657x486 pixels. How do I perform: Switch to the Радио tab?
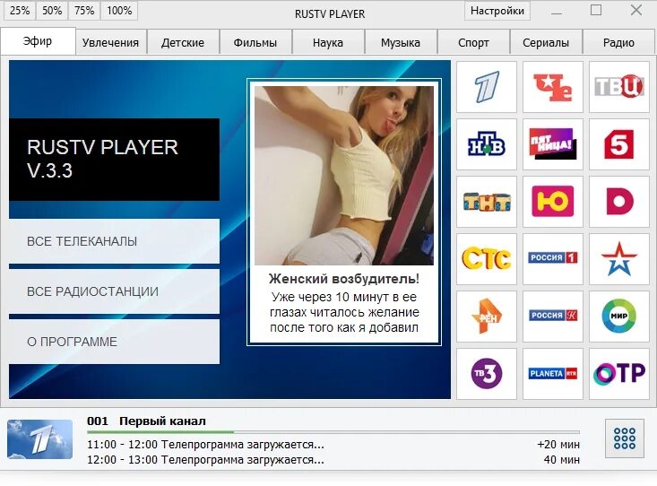618,42
